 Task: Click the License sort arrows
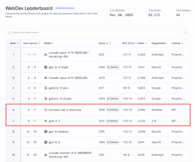[x=182, y=44]
